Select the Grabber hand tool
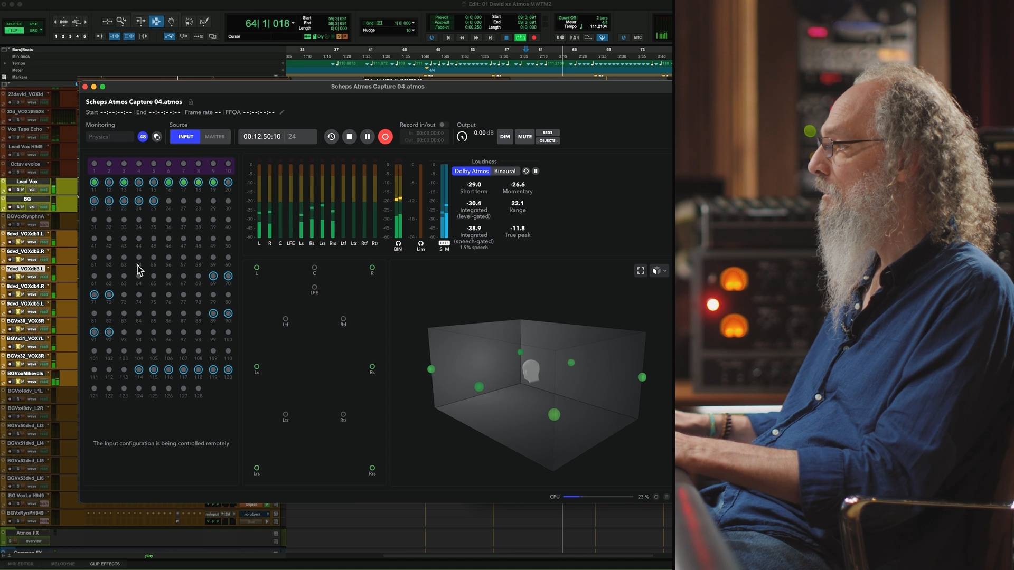Viewport: 1014px width, 570px height. 172,22
